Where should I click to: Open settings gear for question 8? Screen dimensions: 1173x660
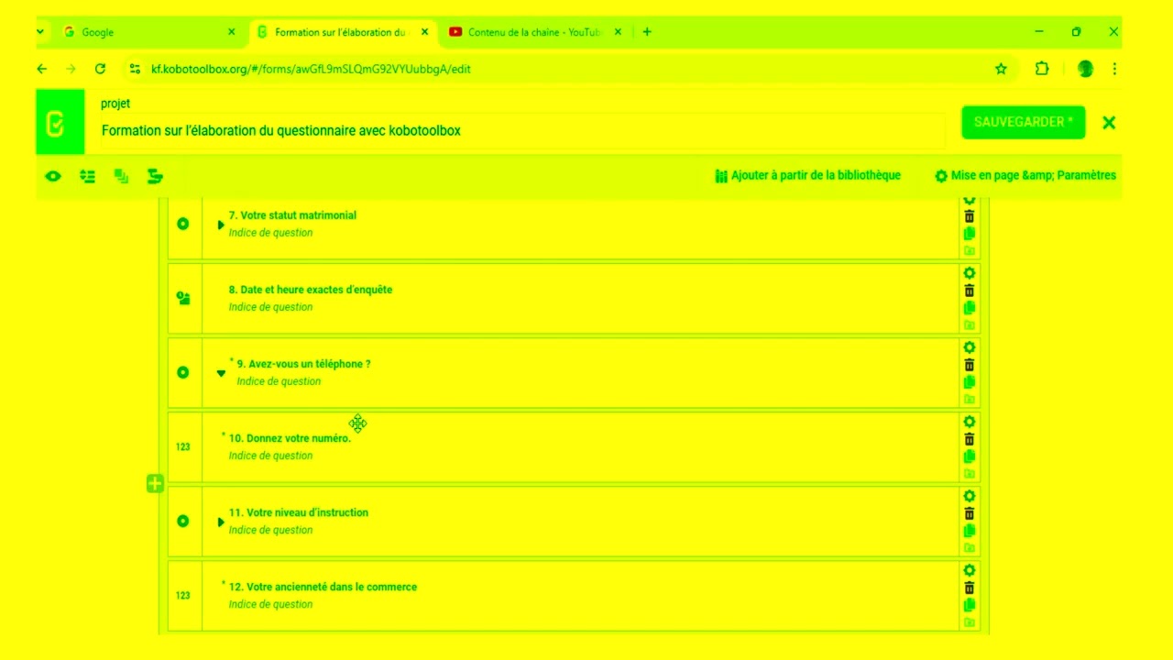click(x=970, y=273)
